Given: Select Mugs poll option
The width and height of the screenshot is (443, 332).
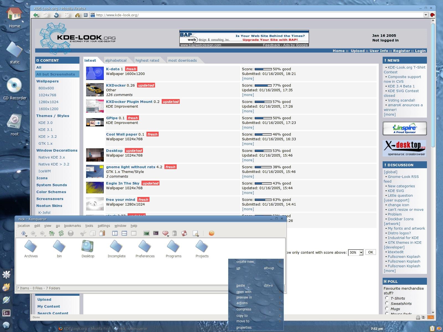Looking at the screenshot, I should (x=387, y=308).
